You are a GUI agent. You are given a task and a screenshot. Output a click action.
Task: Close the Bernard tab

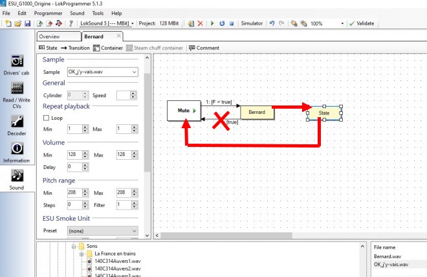click(x=118, y=36)
